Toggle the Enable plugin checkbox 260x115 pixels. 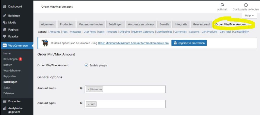point(86,65)
